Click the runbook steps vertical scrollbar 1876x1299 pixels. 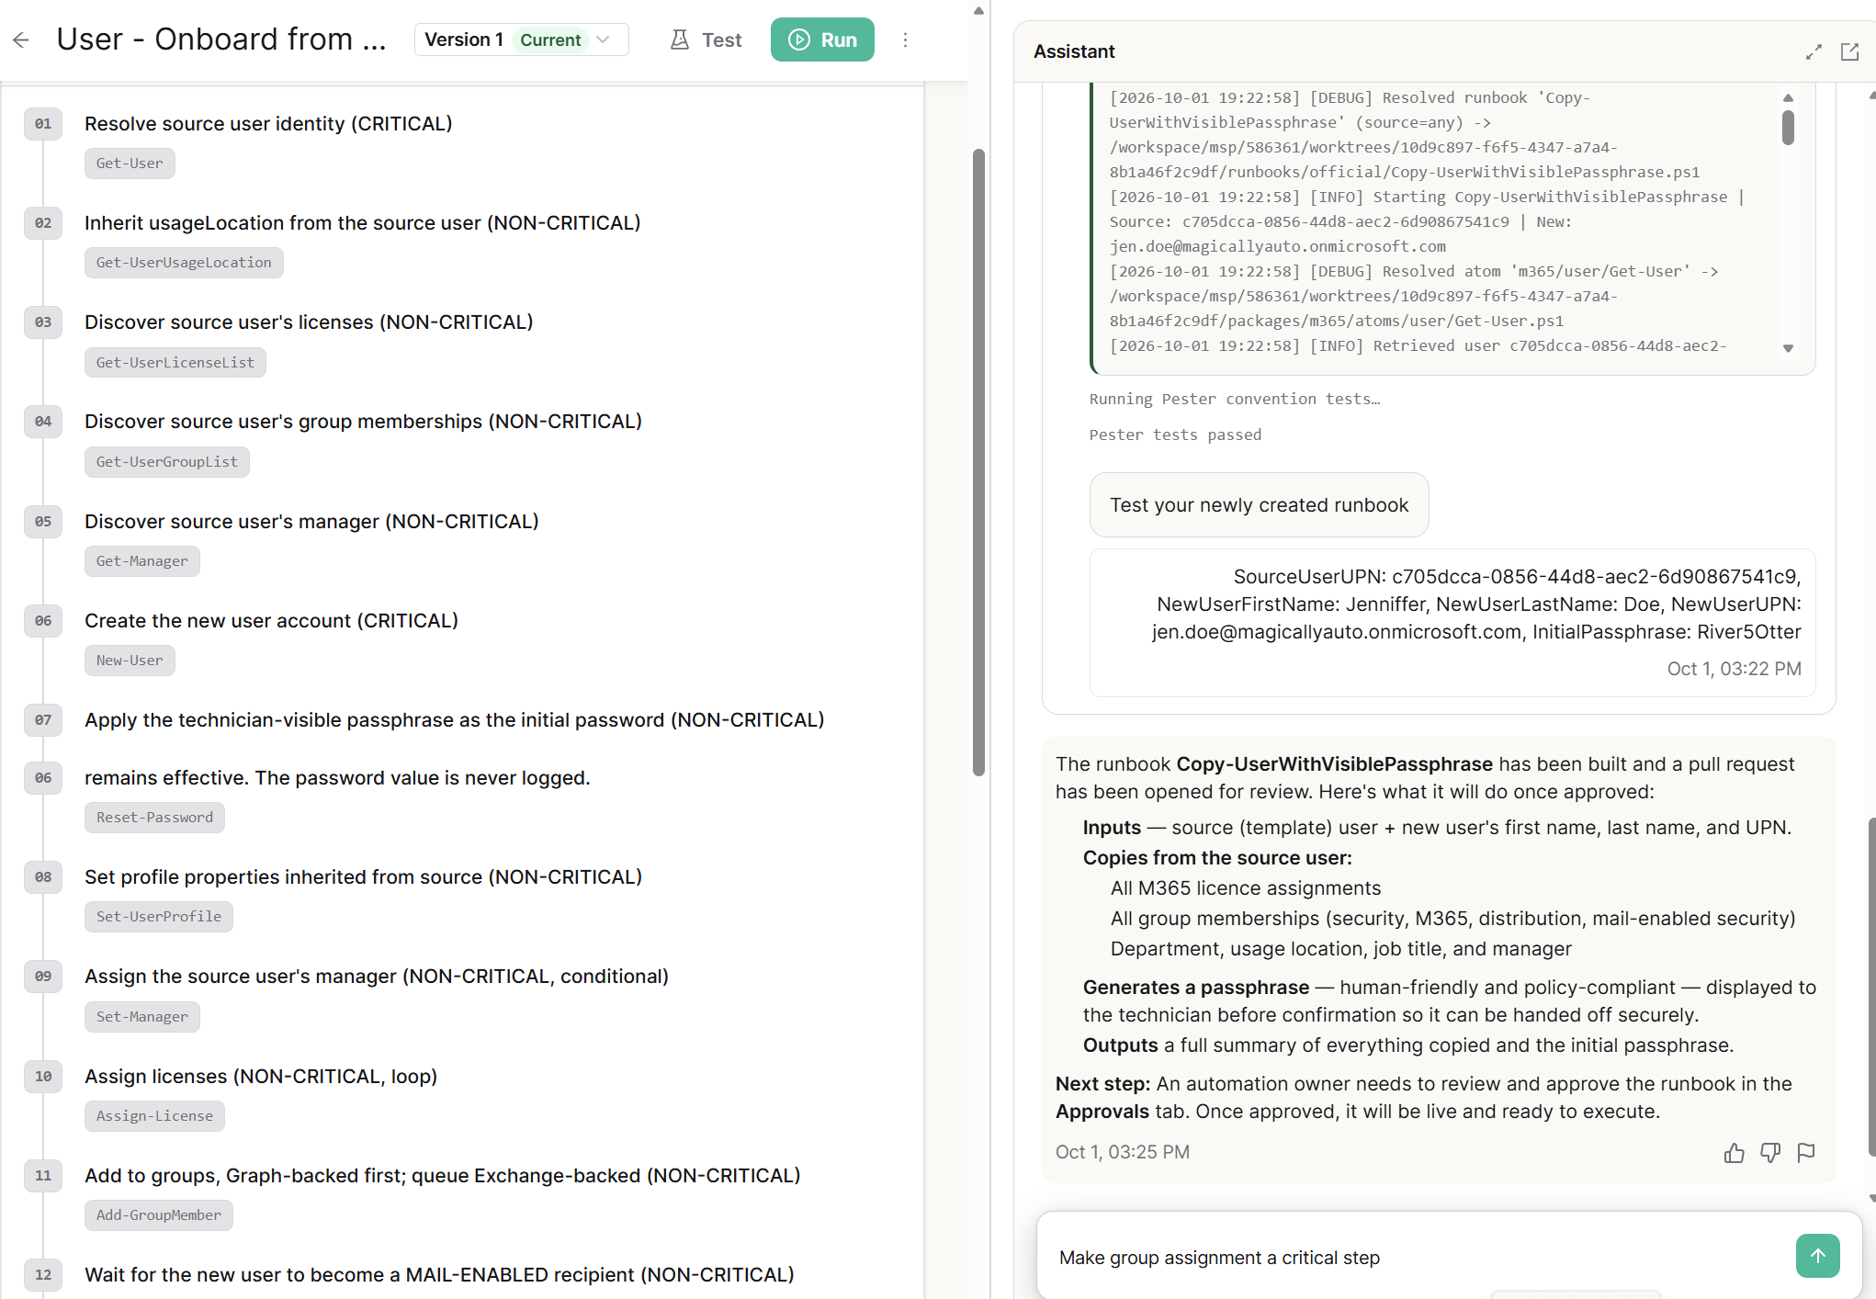pos(978,462)
